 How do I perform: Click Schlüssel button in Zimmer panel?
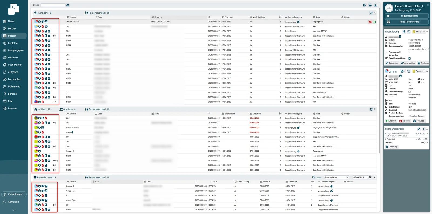(x=419, y=121)
